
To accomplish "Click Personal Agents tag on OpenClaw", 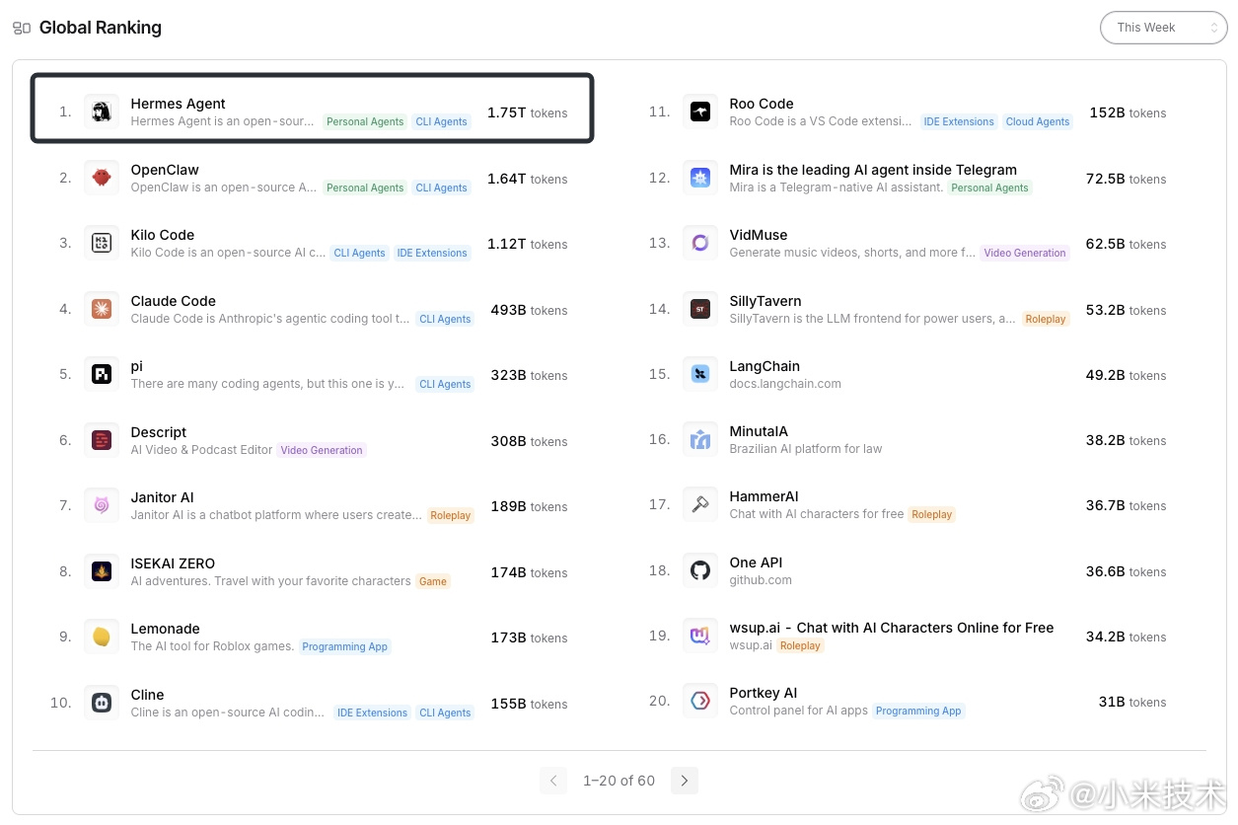I will 365,187.
